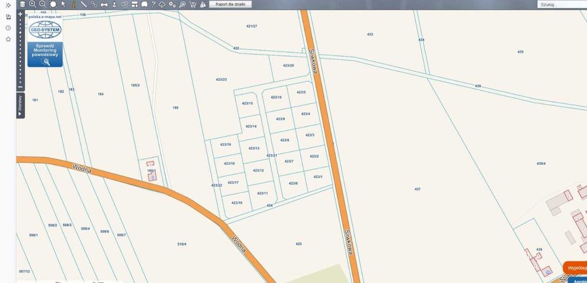Click the minus zoom slider button
The image size is (587, 283).
pos(20,87)
